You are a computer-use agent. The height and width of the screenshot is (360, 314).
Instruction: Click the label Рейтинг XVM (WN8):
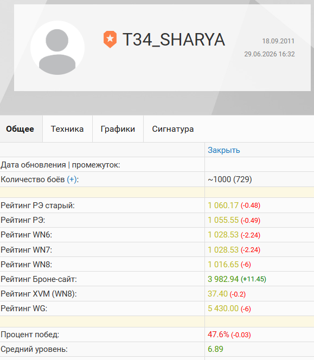click(x=39, y=294)
